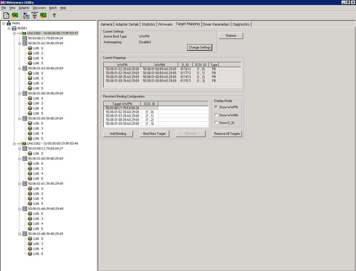
Task: Collapse target 50:06:01:6B:39:A0:29:69 node
Action: pos(20,234)
